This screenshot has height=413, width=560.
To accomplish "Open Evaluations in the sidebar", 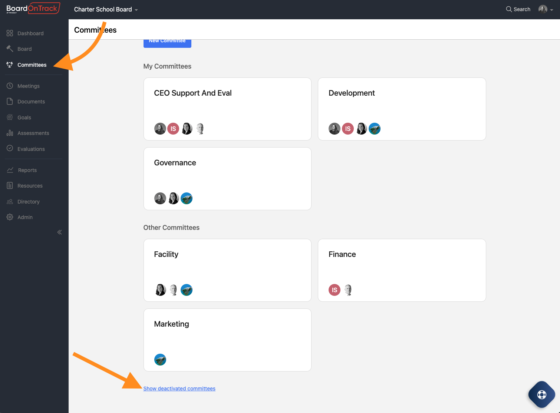I will pos(31,149).
